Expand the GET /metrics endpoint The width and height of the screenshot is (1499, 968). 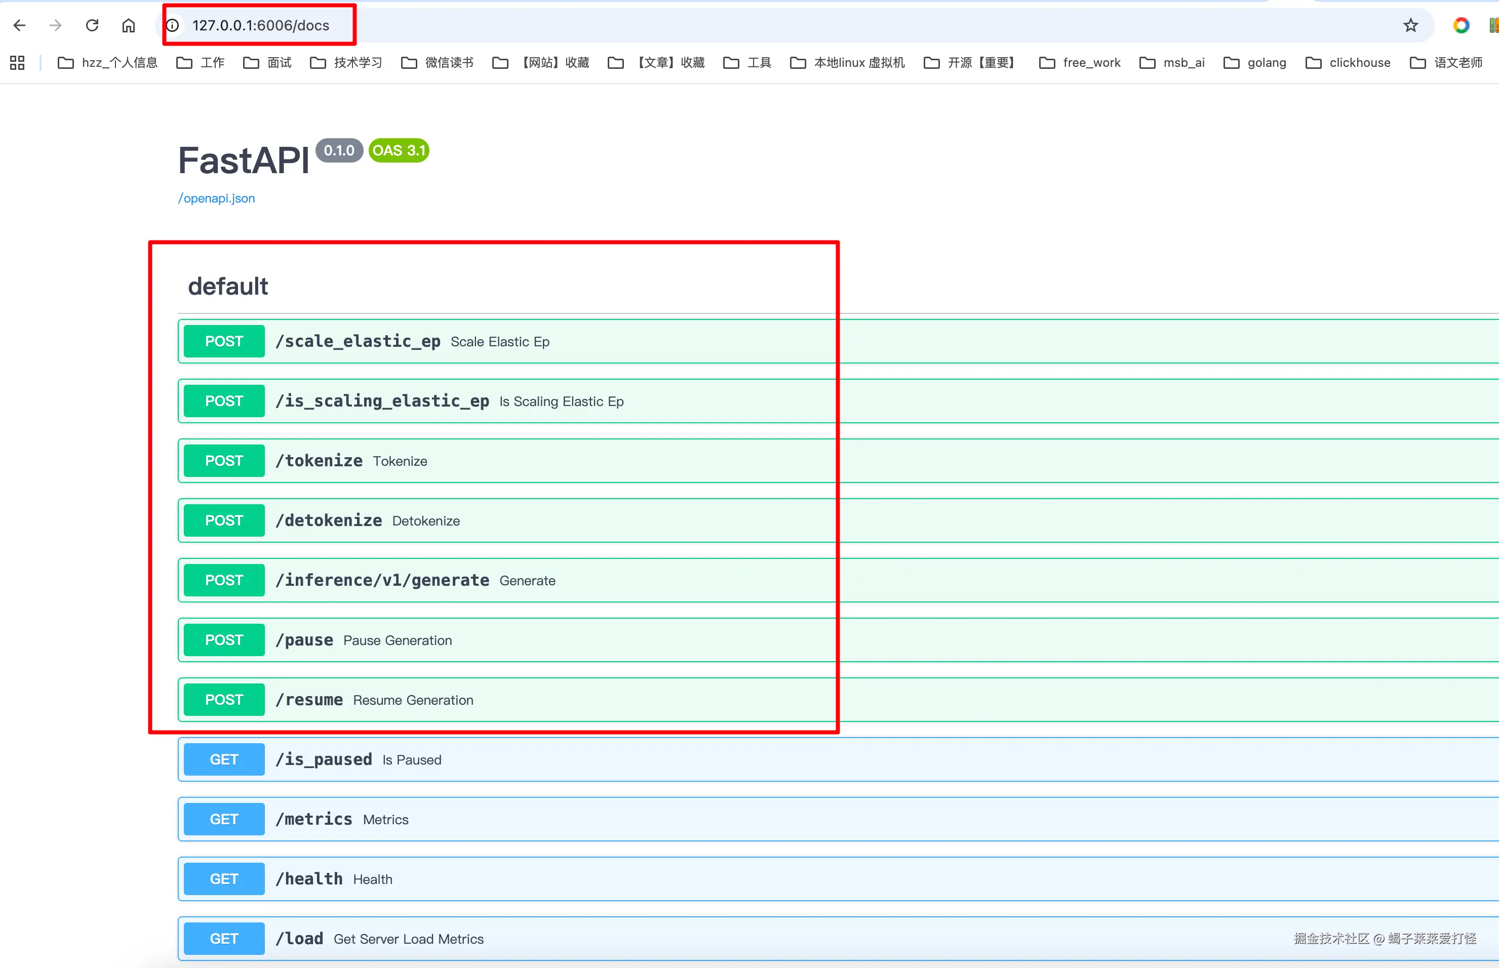pyautogui.click(x=838, y=819)
